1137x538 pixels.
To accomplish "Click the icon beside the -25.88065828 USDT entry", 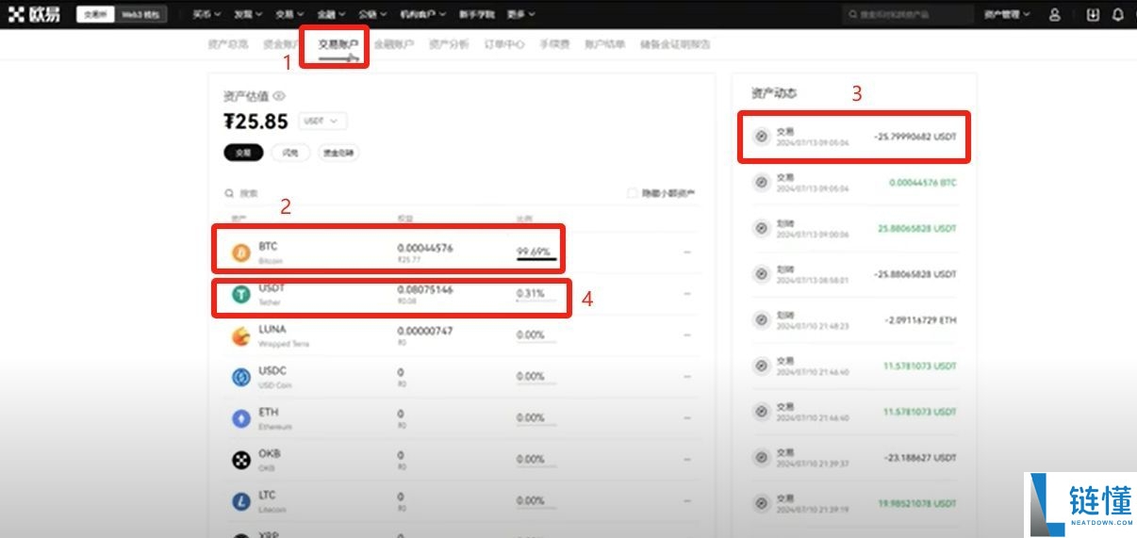I will [x=762, y=274].
